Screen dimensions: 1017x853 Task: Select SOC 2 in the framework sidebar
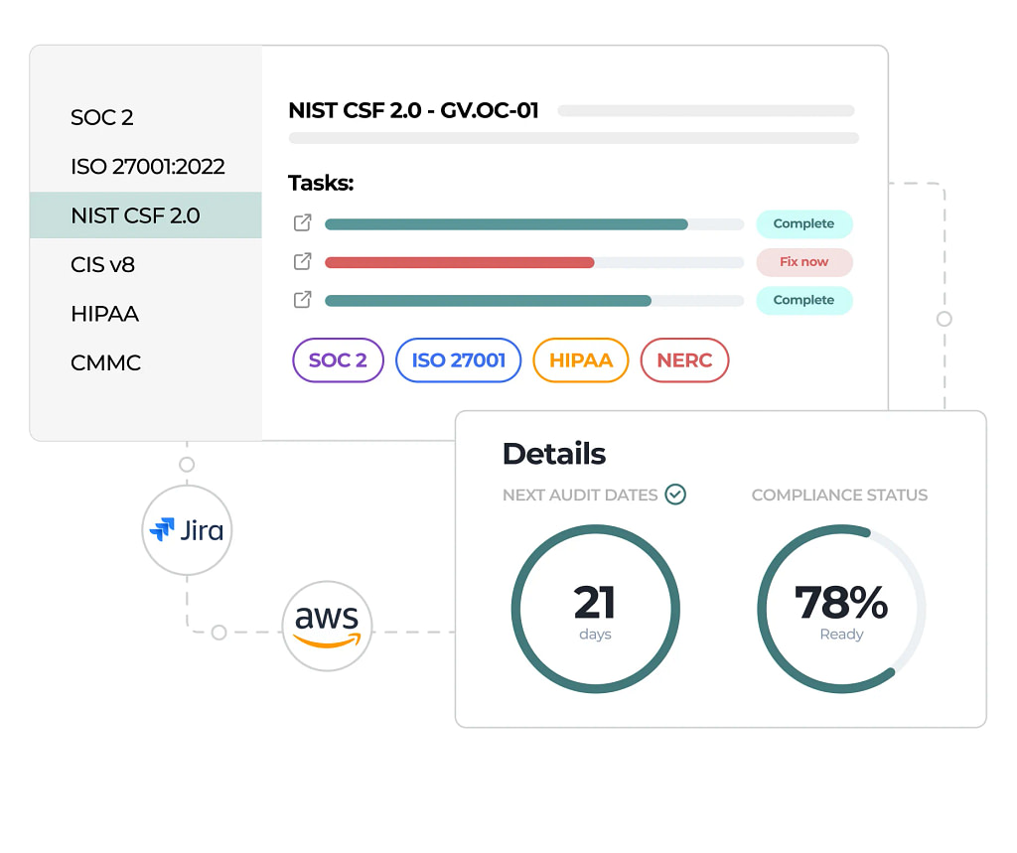[102, 117]
